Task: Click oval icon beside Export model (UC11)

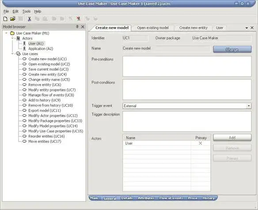Action: click(x=24, y=110)
